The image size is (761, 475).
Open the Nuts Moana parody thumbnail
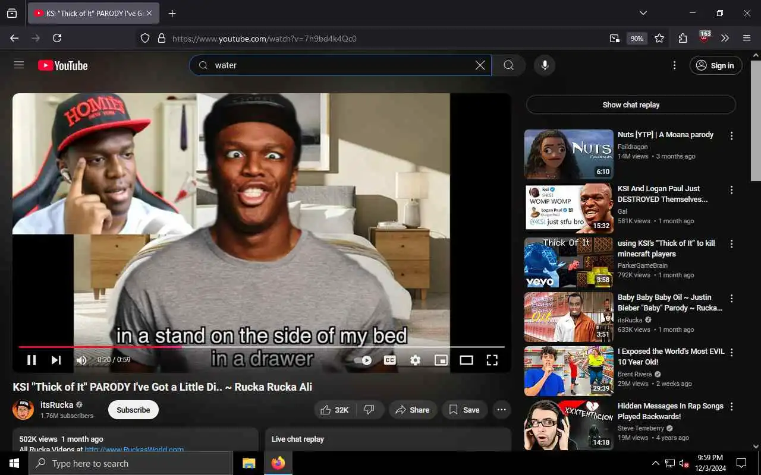(569, 154)
